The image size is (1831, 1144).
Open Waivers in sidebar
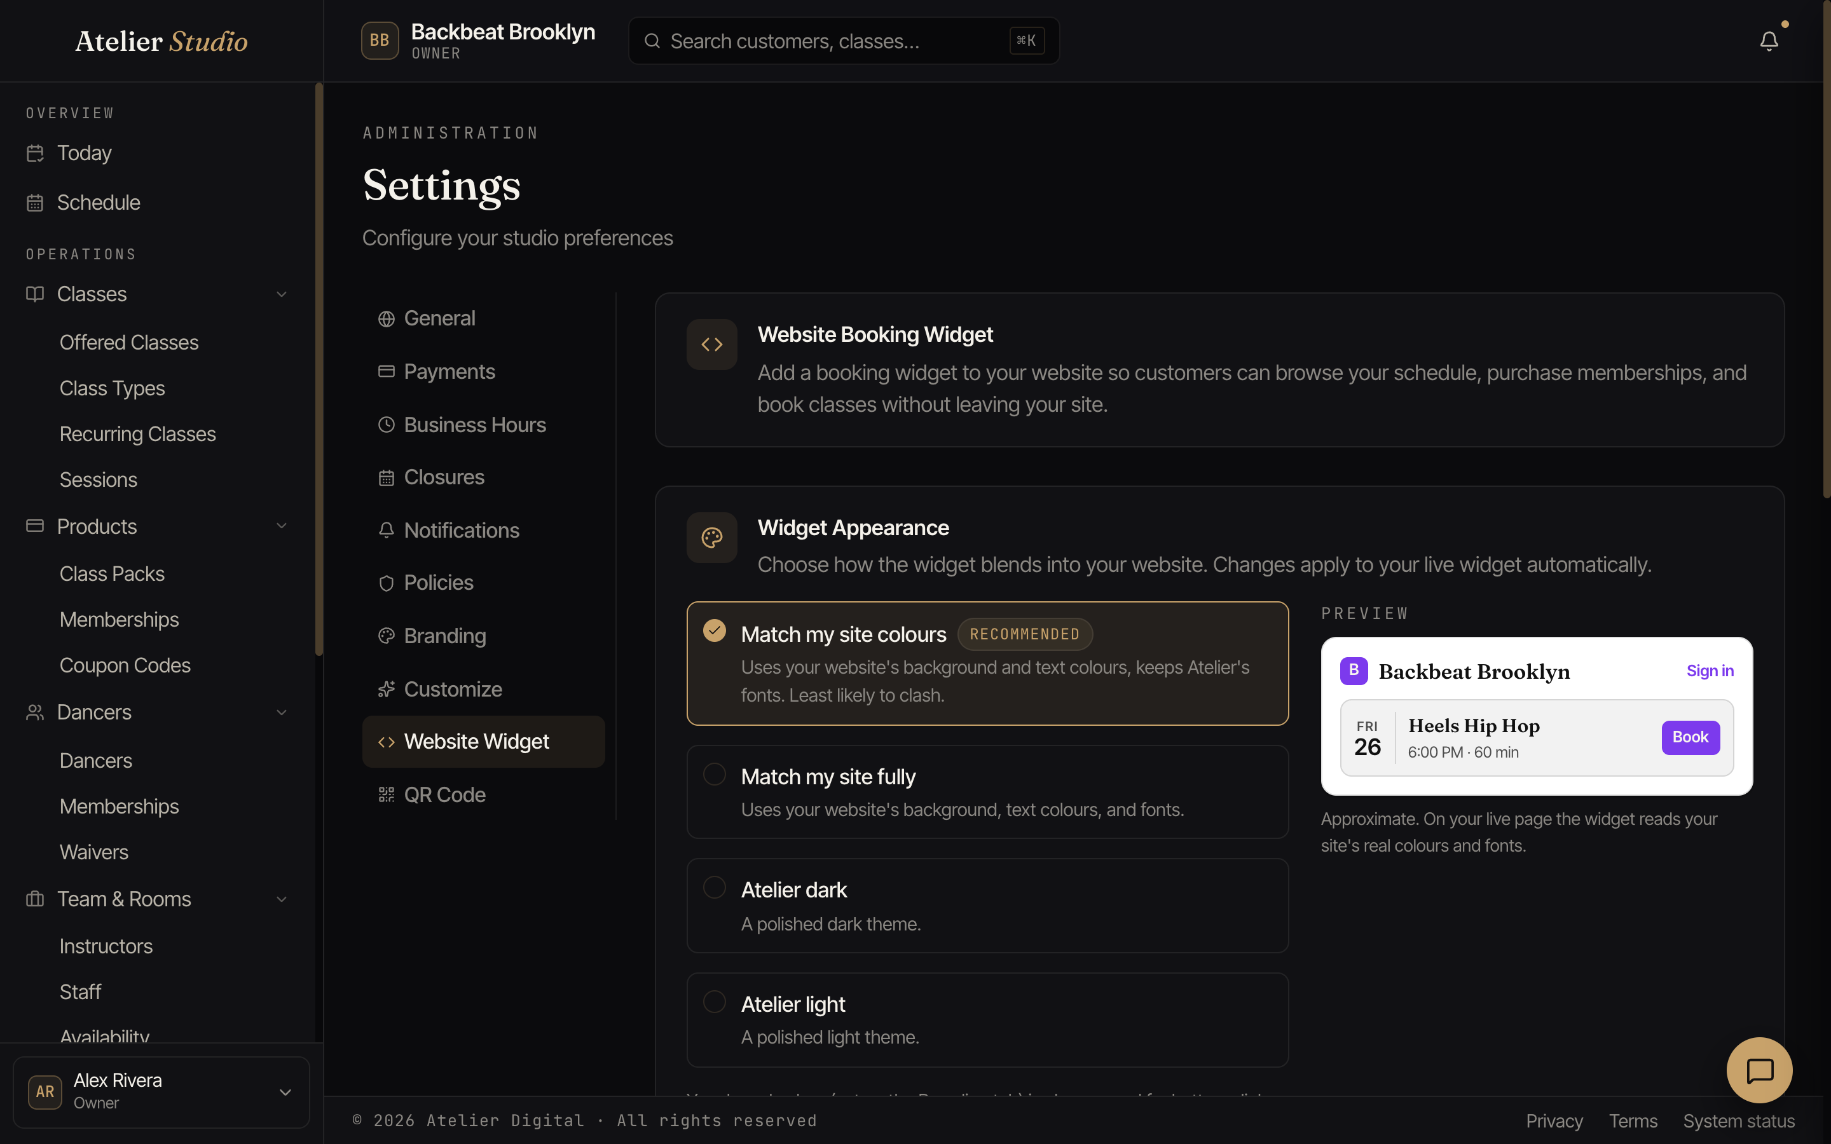pyautogui.click(x=94, y=853)
